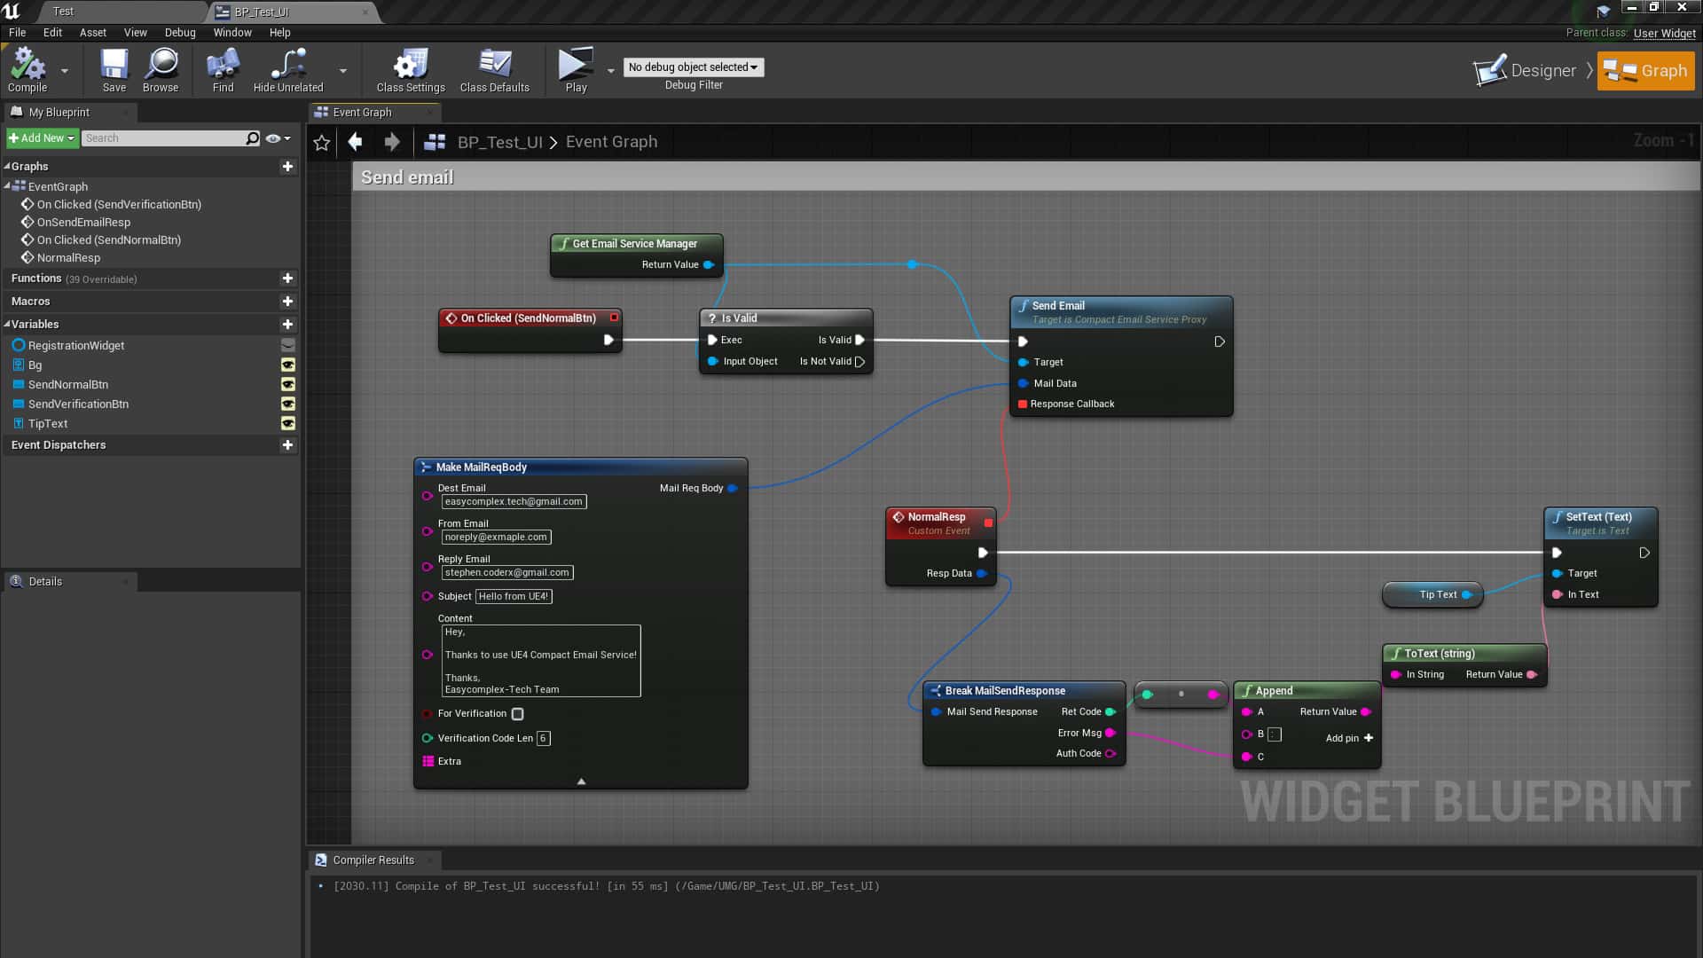Check the For Verification checkbox
This screenshot has height=958, width=1703.
(x=518, y=714)
